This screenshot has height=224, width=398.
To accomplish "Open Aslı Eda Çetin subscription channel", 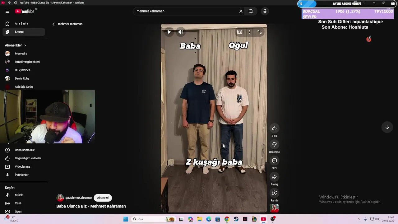I will (x=24, y=86).
